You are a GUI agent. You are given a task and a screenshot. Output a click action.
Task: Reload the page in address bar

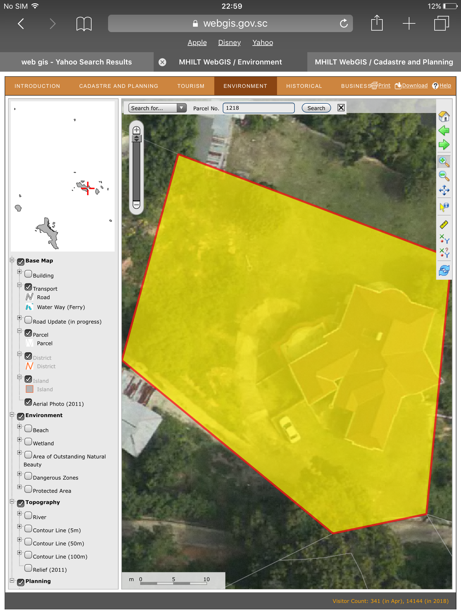pos(344,23)
